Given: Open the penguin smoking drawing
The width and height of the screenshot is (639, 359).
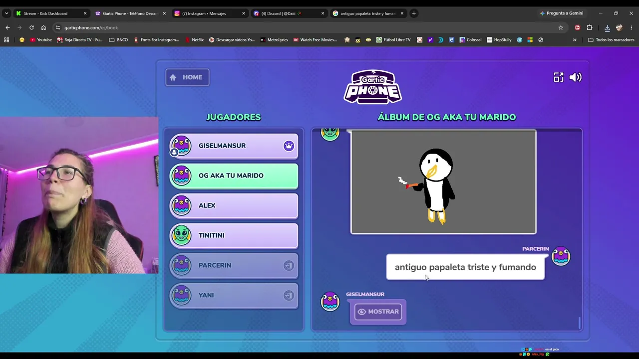Looking at the screenshot, I should (443, 182).
